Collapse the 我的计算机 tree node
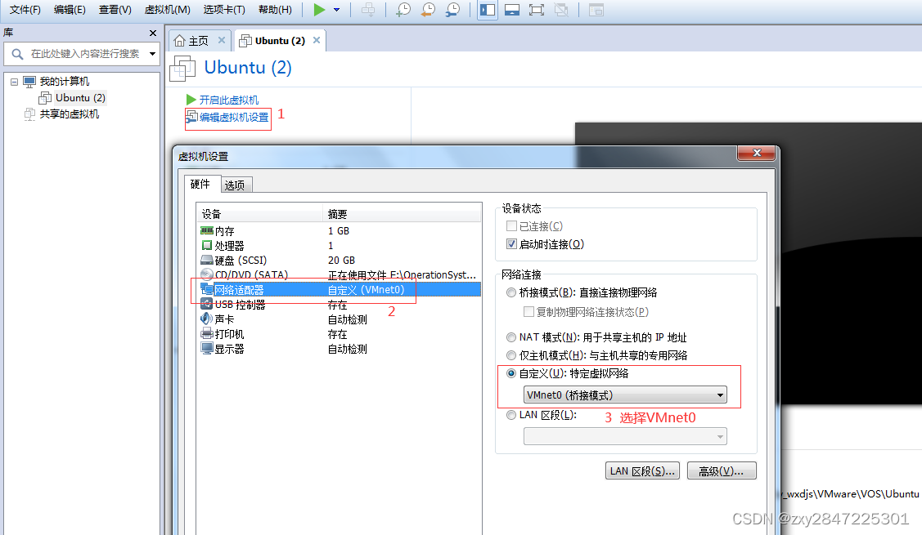Viewport: 922px width, 535px height. (x=14, y=82)
